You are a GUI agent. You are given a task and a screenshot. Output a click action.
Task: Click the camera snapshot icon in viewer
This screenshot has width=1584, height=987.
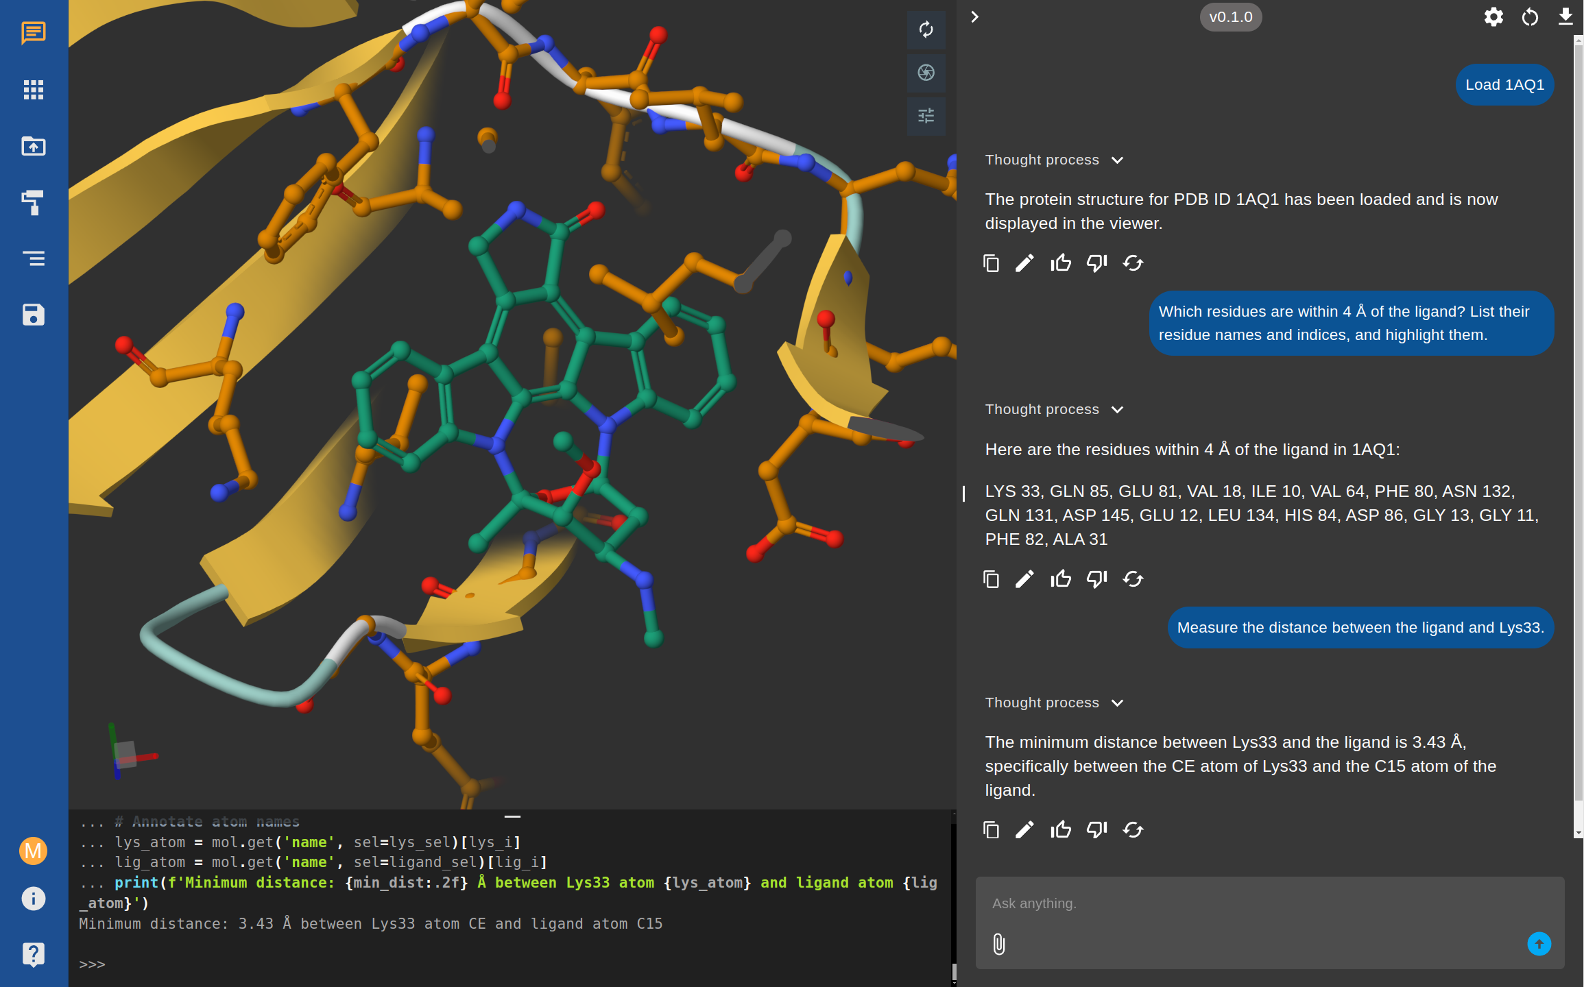(926, 73)
